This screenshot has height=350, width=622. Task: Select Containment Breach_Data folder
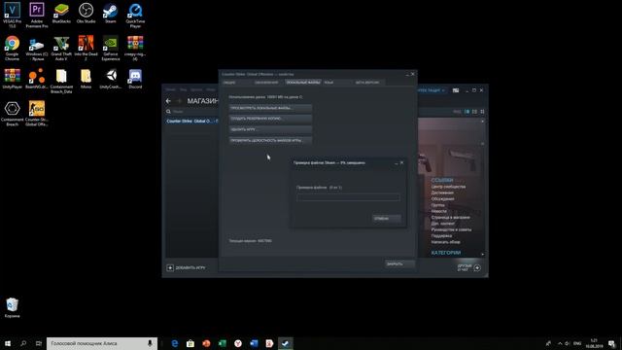coord(61,81)
